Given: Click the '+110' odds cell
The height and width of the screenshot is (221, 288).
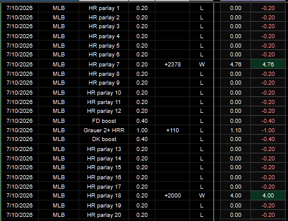Looking at the screenshot, I should (172, 130).
